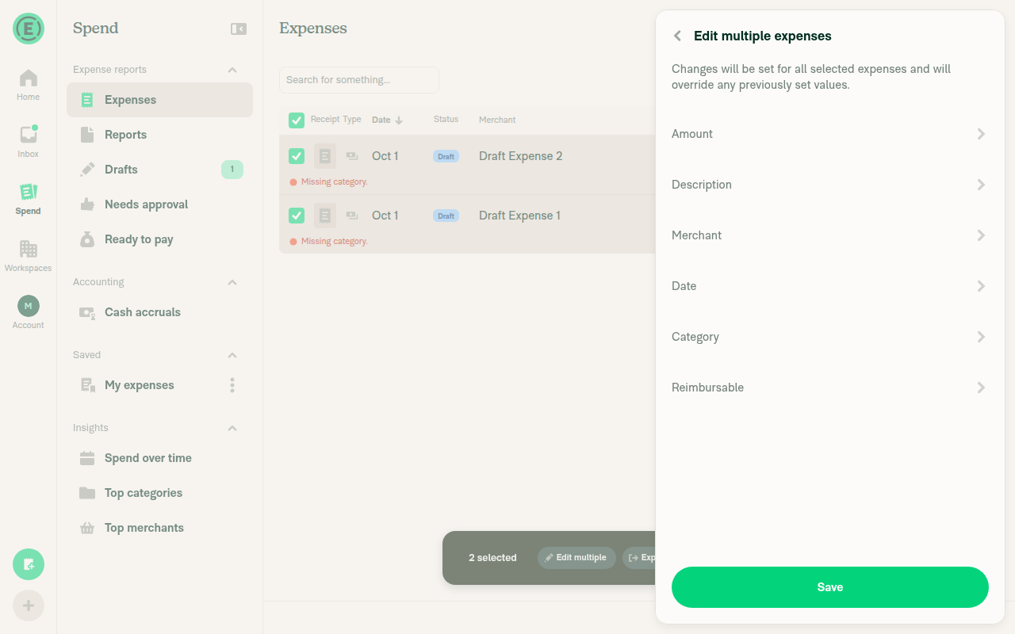Open Spend over time insight
The width and height of the screenshot is (1015, 634).
[159, 458]
